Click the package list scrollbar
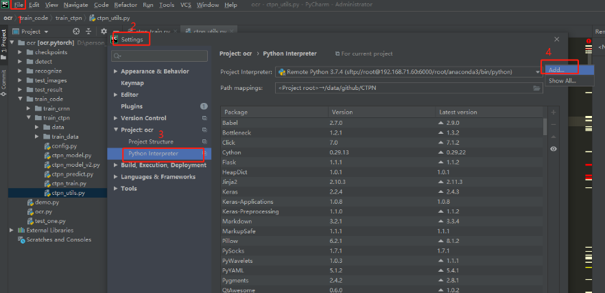605x293 pixels. [x=545, y=127]
